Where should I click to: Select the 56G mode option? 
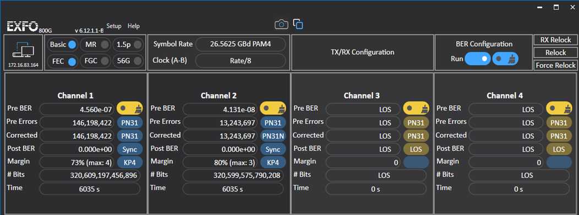click(138, 61)
